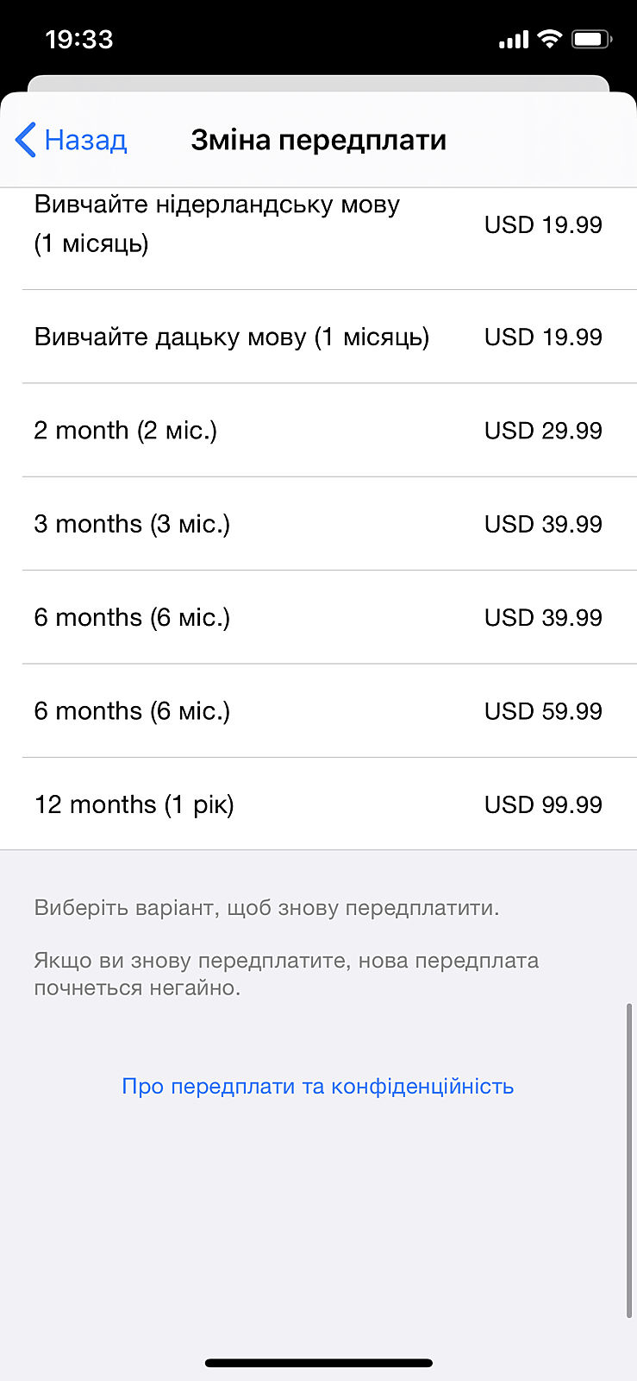Tap the 19:33 clock in status bar

click(79, 39)
